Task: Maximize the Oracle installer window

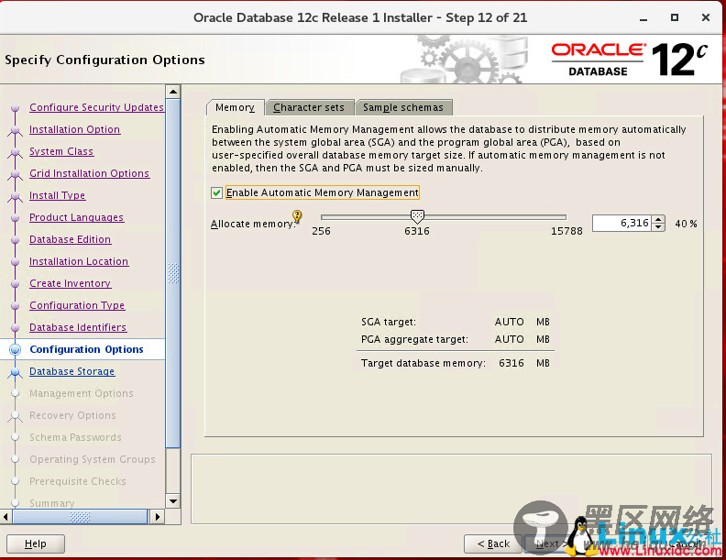Action: point(675,17)
